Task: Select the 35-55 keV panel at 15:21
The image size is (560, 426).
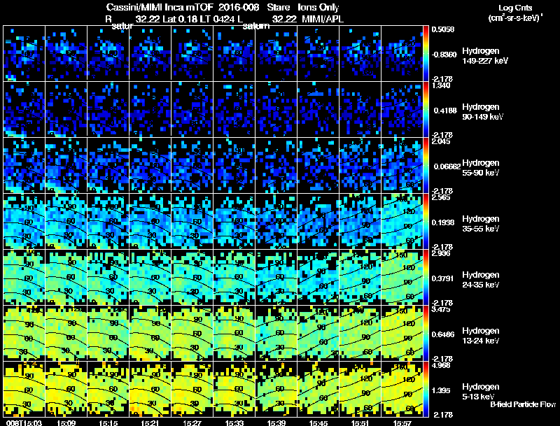Action: pyautogui.click(x=150, y=222)
